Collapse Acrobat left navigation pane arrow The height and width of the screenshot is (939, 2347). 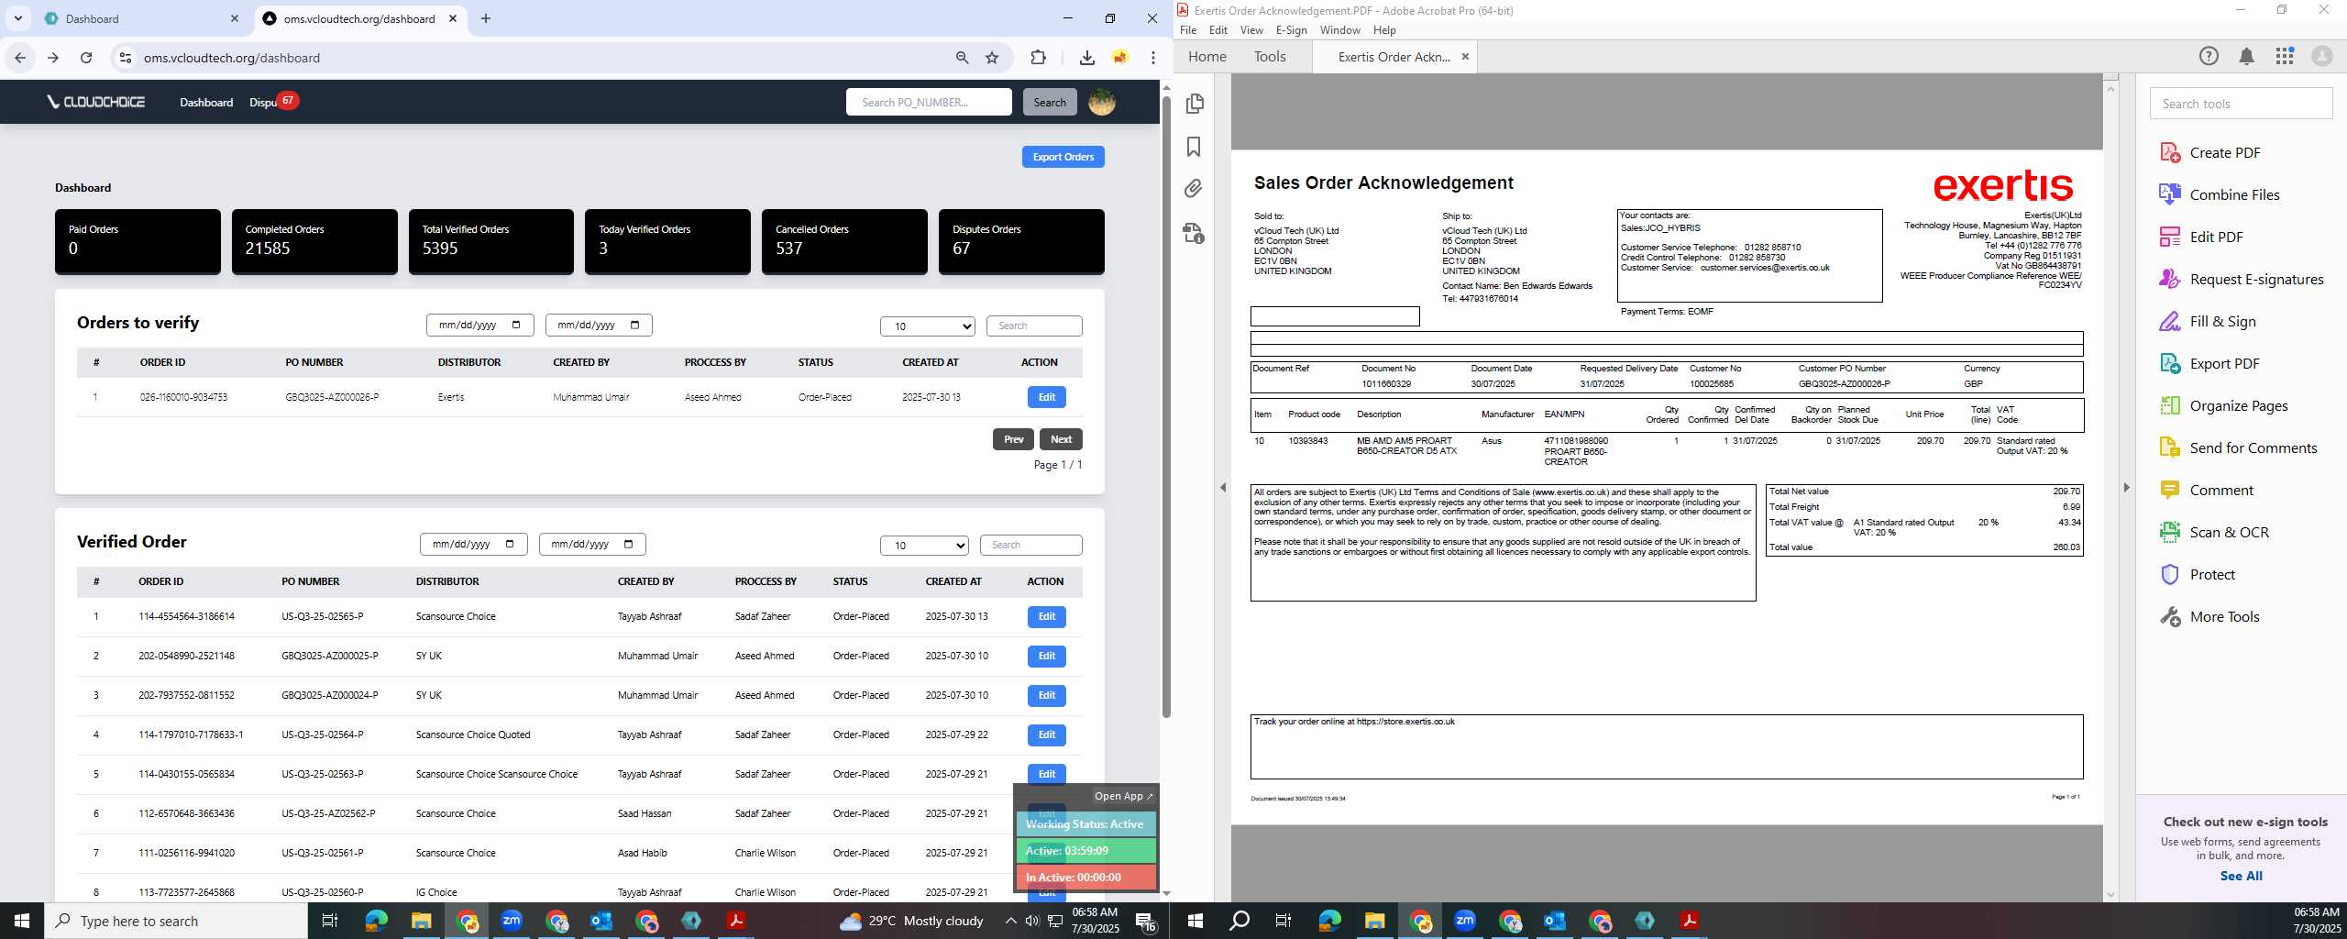(x=1223, y=487)
